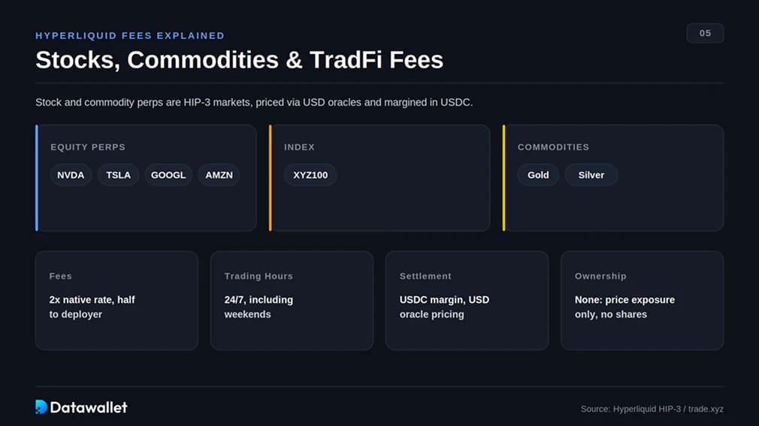Viewport: 759px width, 426px height.
Task: Pick the AMZN ticker pill
Action: [219, 175]
